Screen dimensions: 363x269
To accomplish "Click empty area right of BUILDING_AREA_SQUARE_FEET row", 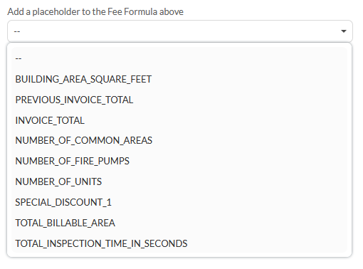I will (250, 79).
